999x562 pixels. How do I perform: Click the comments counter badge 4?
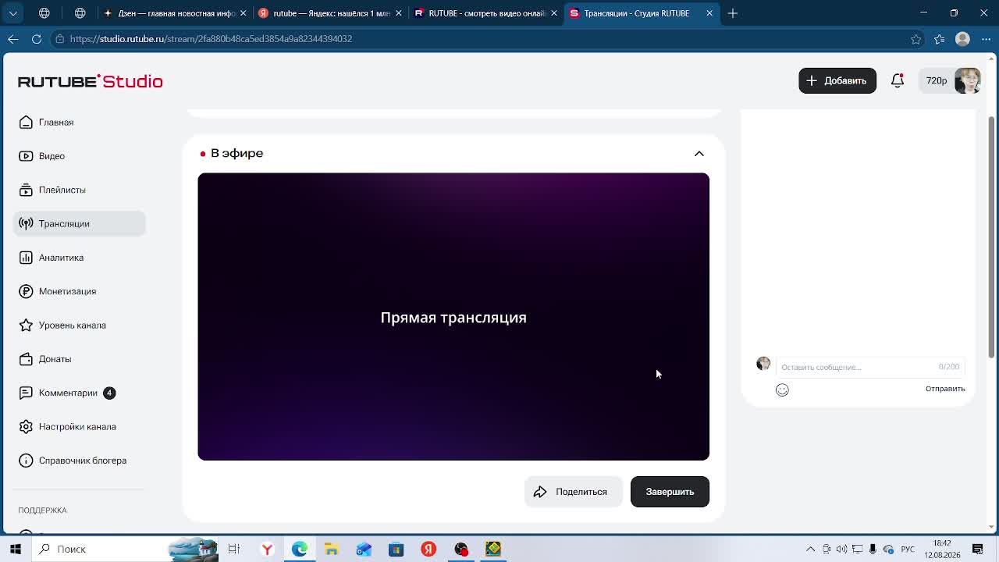[x=109, y=393]
